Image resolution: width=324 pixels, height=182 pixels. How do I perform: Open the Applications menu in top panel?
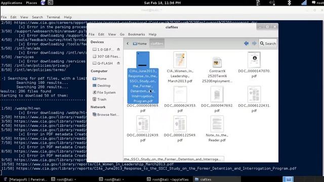(x=11, y=3)
